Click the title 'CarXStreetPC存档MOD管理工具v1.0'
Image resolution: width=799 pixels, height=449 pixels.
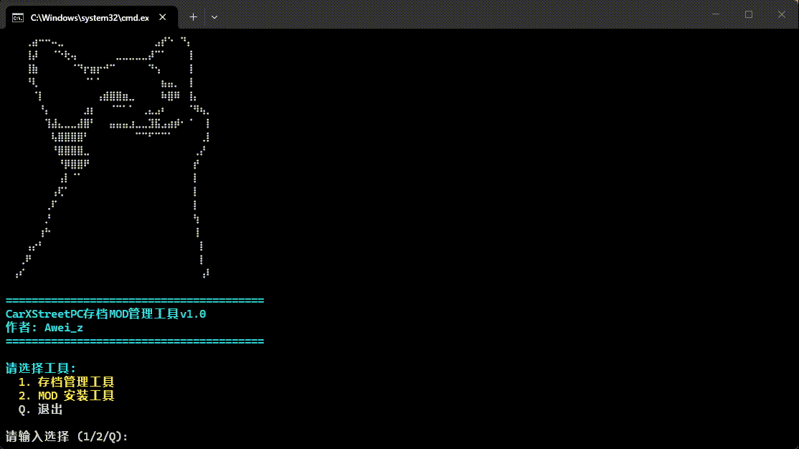pos(105,314)
